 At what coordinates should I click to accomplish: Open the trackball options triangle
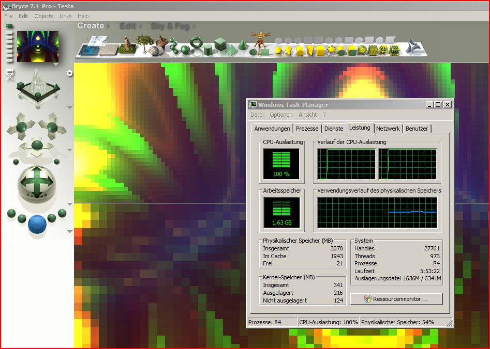(70, 204)
